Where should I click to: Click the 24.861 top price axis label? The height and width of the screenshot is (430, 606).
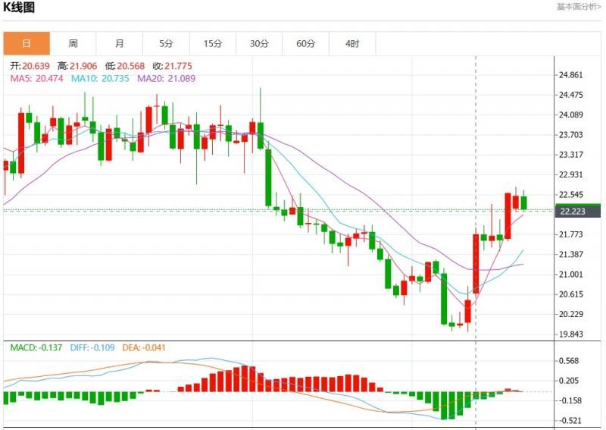click(570, 75)
